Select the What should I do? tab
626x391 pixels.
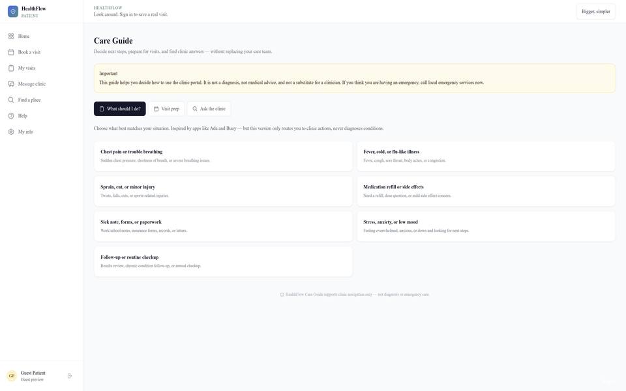click(120, 109)
